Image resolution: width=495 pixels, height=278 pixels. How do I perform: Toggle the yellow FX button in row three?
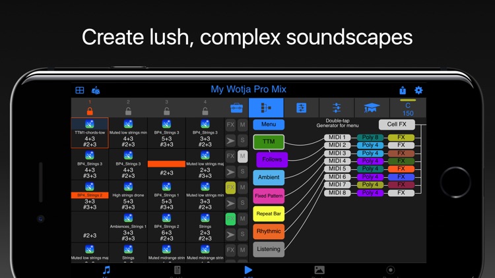tap(230, 188)
